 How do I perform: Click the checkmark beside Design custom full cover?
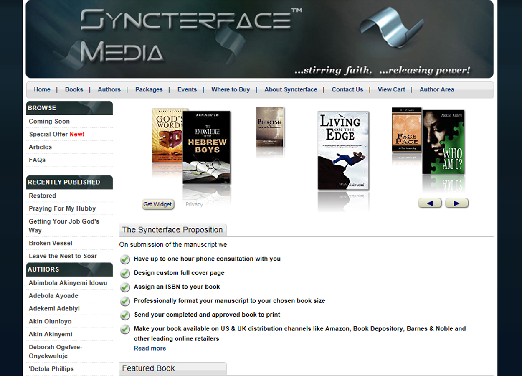tap(125, 273)
